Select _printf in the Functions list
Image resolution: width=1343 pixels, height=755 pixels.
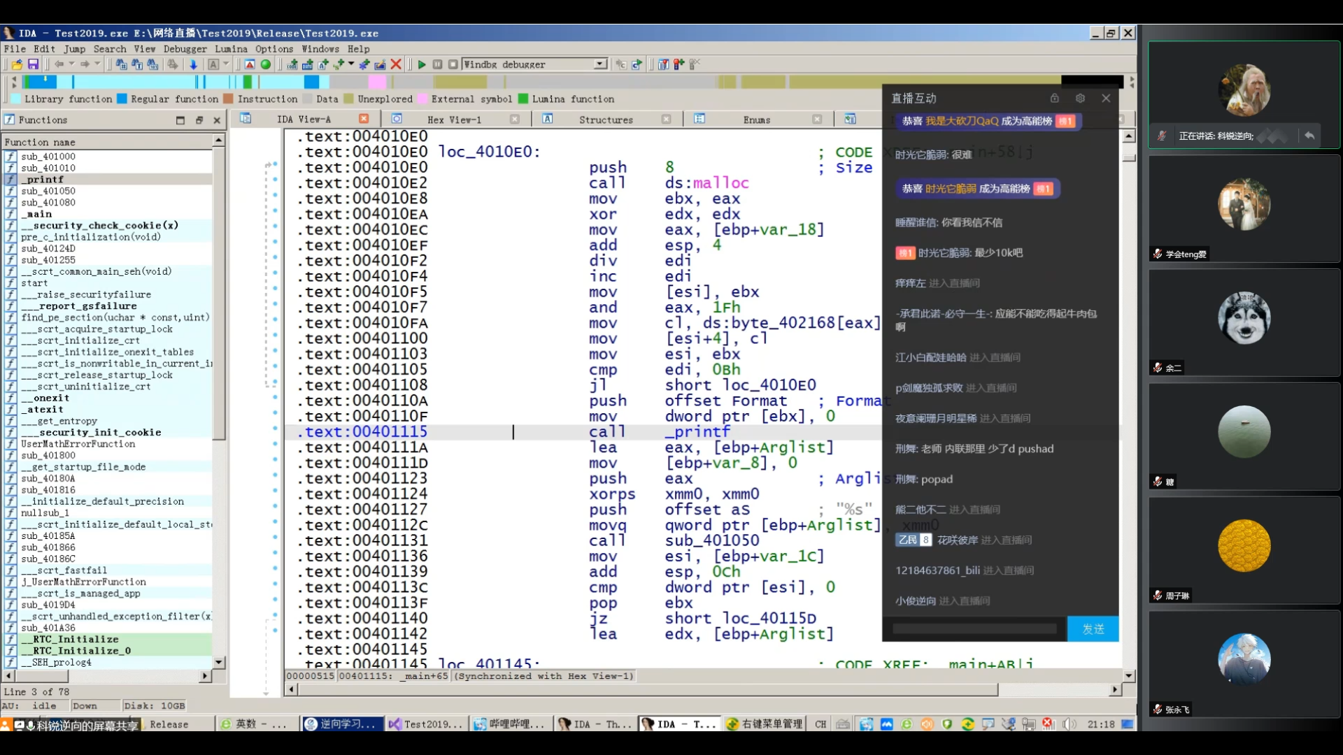(42, 180)
